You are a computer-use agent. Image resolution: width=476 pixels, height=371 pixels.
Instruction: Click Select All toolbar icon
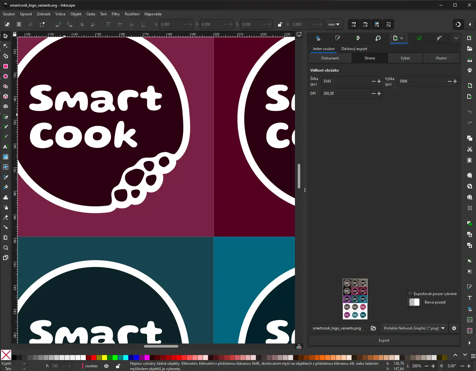[x=8, y=24]
